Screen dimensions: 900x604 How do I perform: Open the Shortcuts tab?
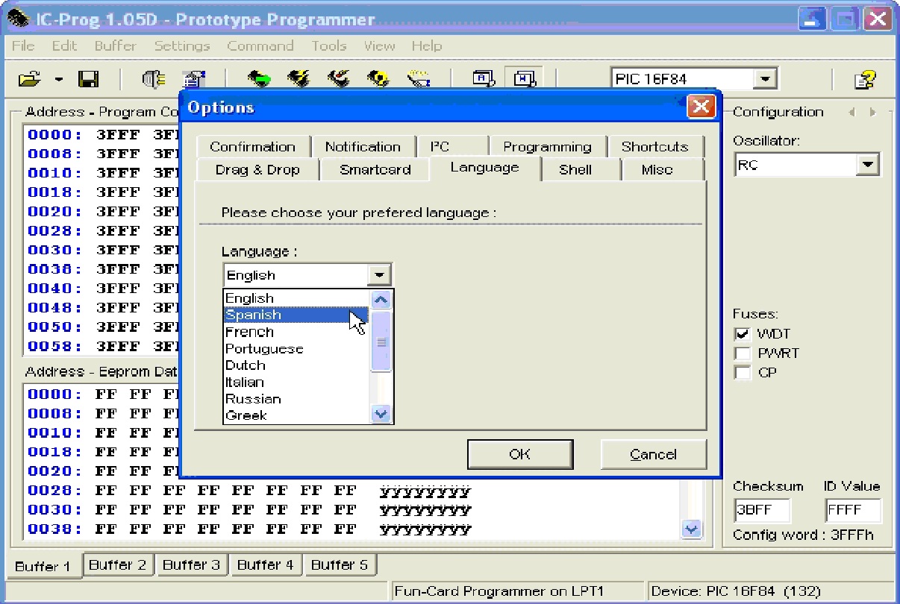[654, 147]
